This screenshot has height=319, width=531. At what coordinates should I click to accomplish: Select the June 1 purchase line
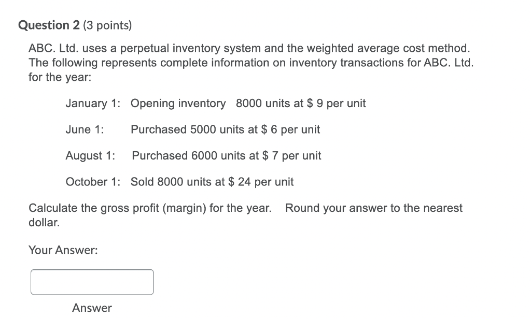pos(192,129)
